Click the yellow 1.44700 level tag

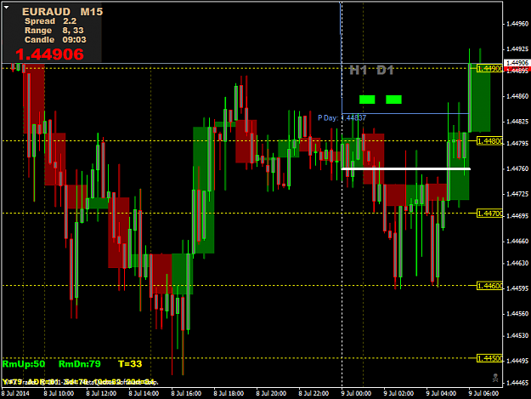pos(489,214)
